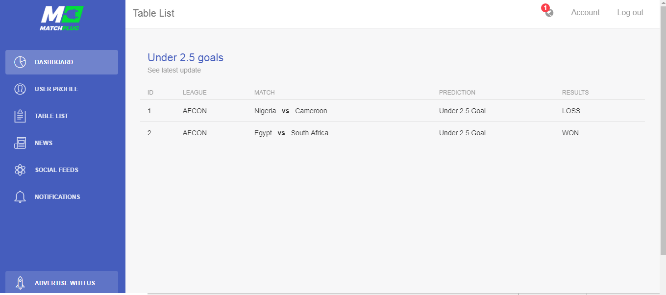
Task: Click the Dashboard pie chart icon
Action: [x=20, y=62]
